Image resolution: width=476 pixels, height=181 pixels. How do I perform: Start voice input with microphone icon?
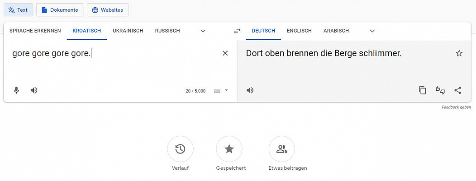click(x=16, y=90)
